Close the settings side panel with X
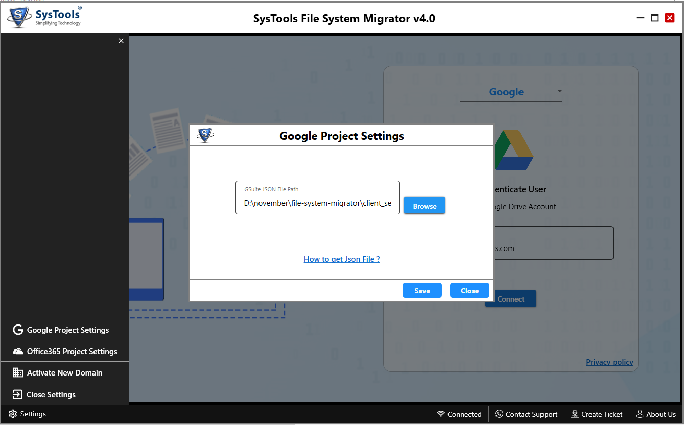This screenshot has width=684, height=425. click(x=121, y=41)
